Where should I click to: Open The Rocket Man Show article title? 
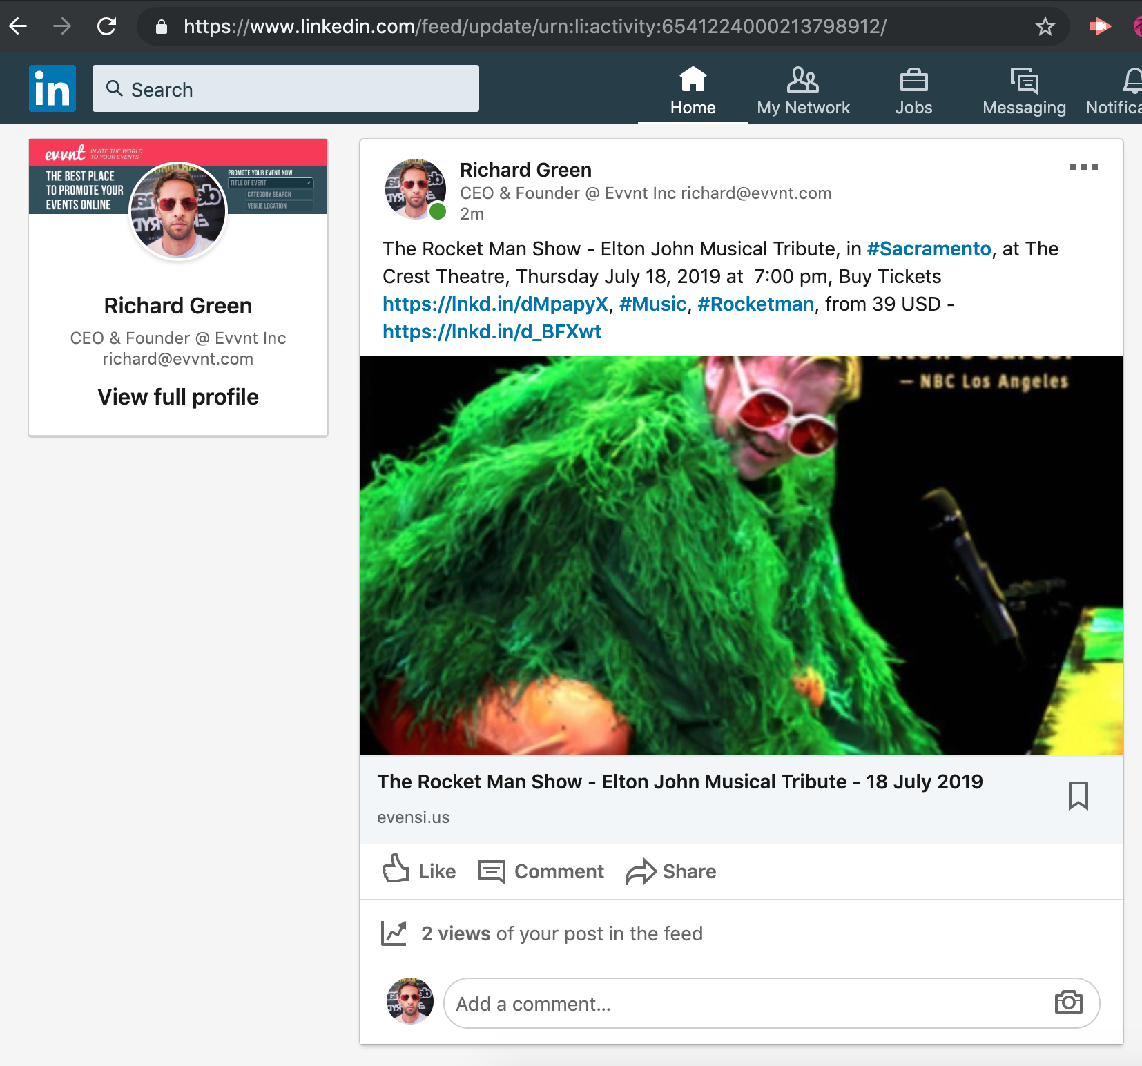click(x=679, y=782)
